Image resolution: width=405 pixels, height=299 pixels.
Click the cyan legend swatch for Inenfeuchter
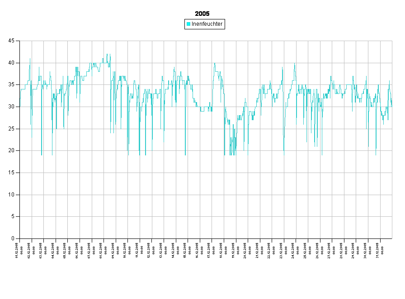point(188,24)
